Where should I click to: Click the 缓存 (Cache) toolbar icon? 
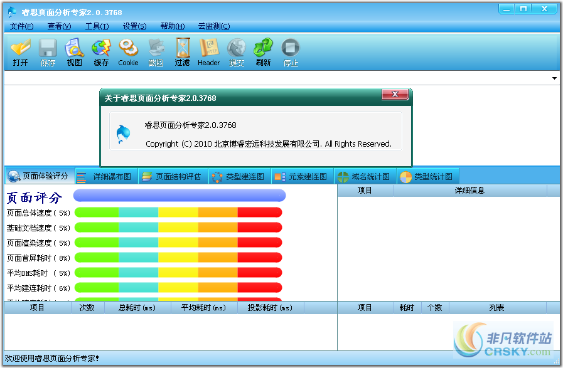tap(101, 53)
